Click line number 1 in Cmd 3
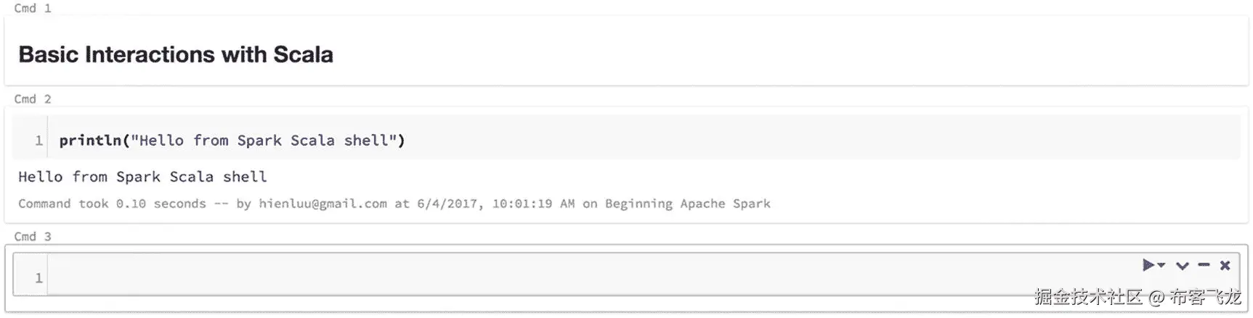 tap(38, 278)
